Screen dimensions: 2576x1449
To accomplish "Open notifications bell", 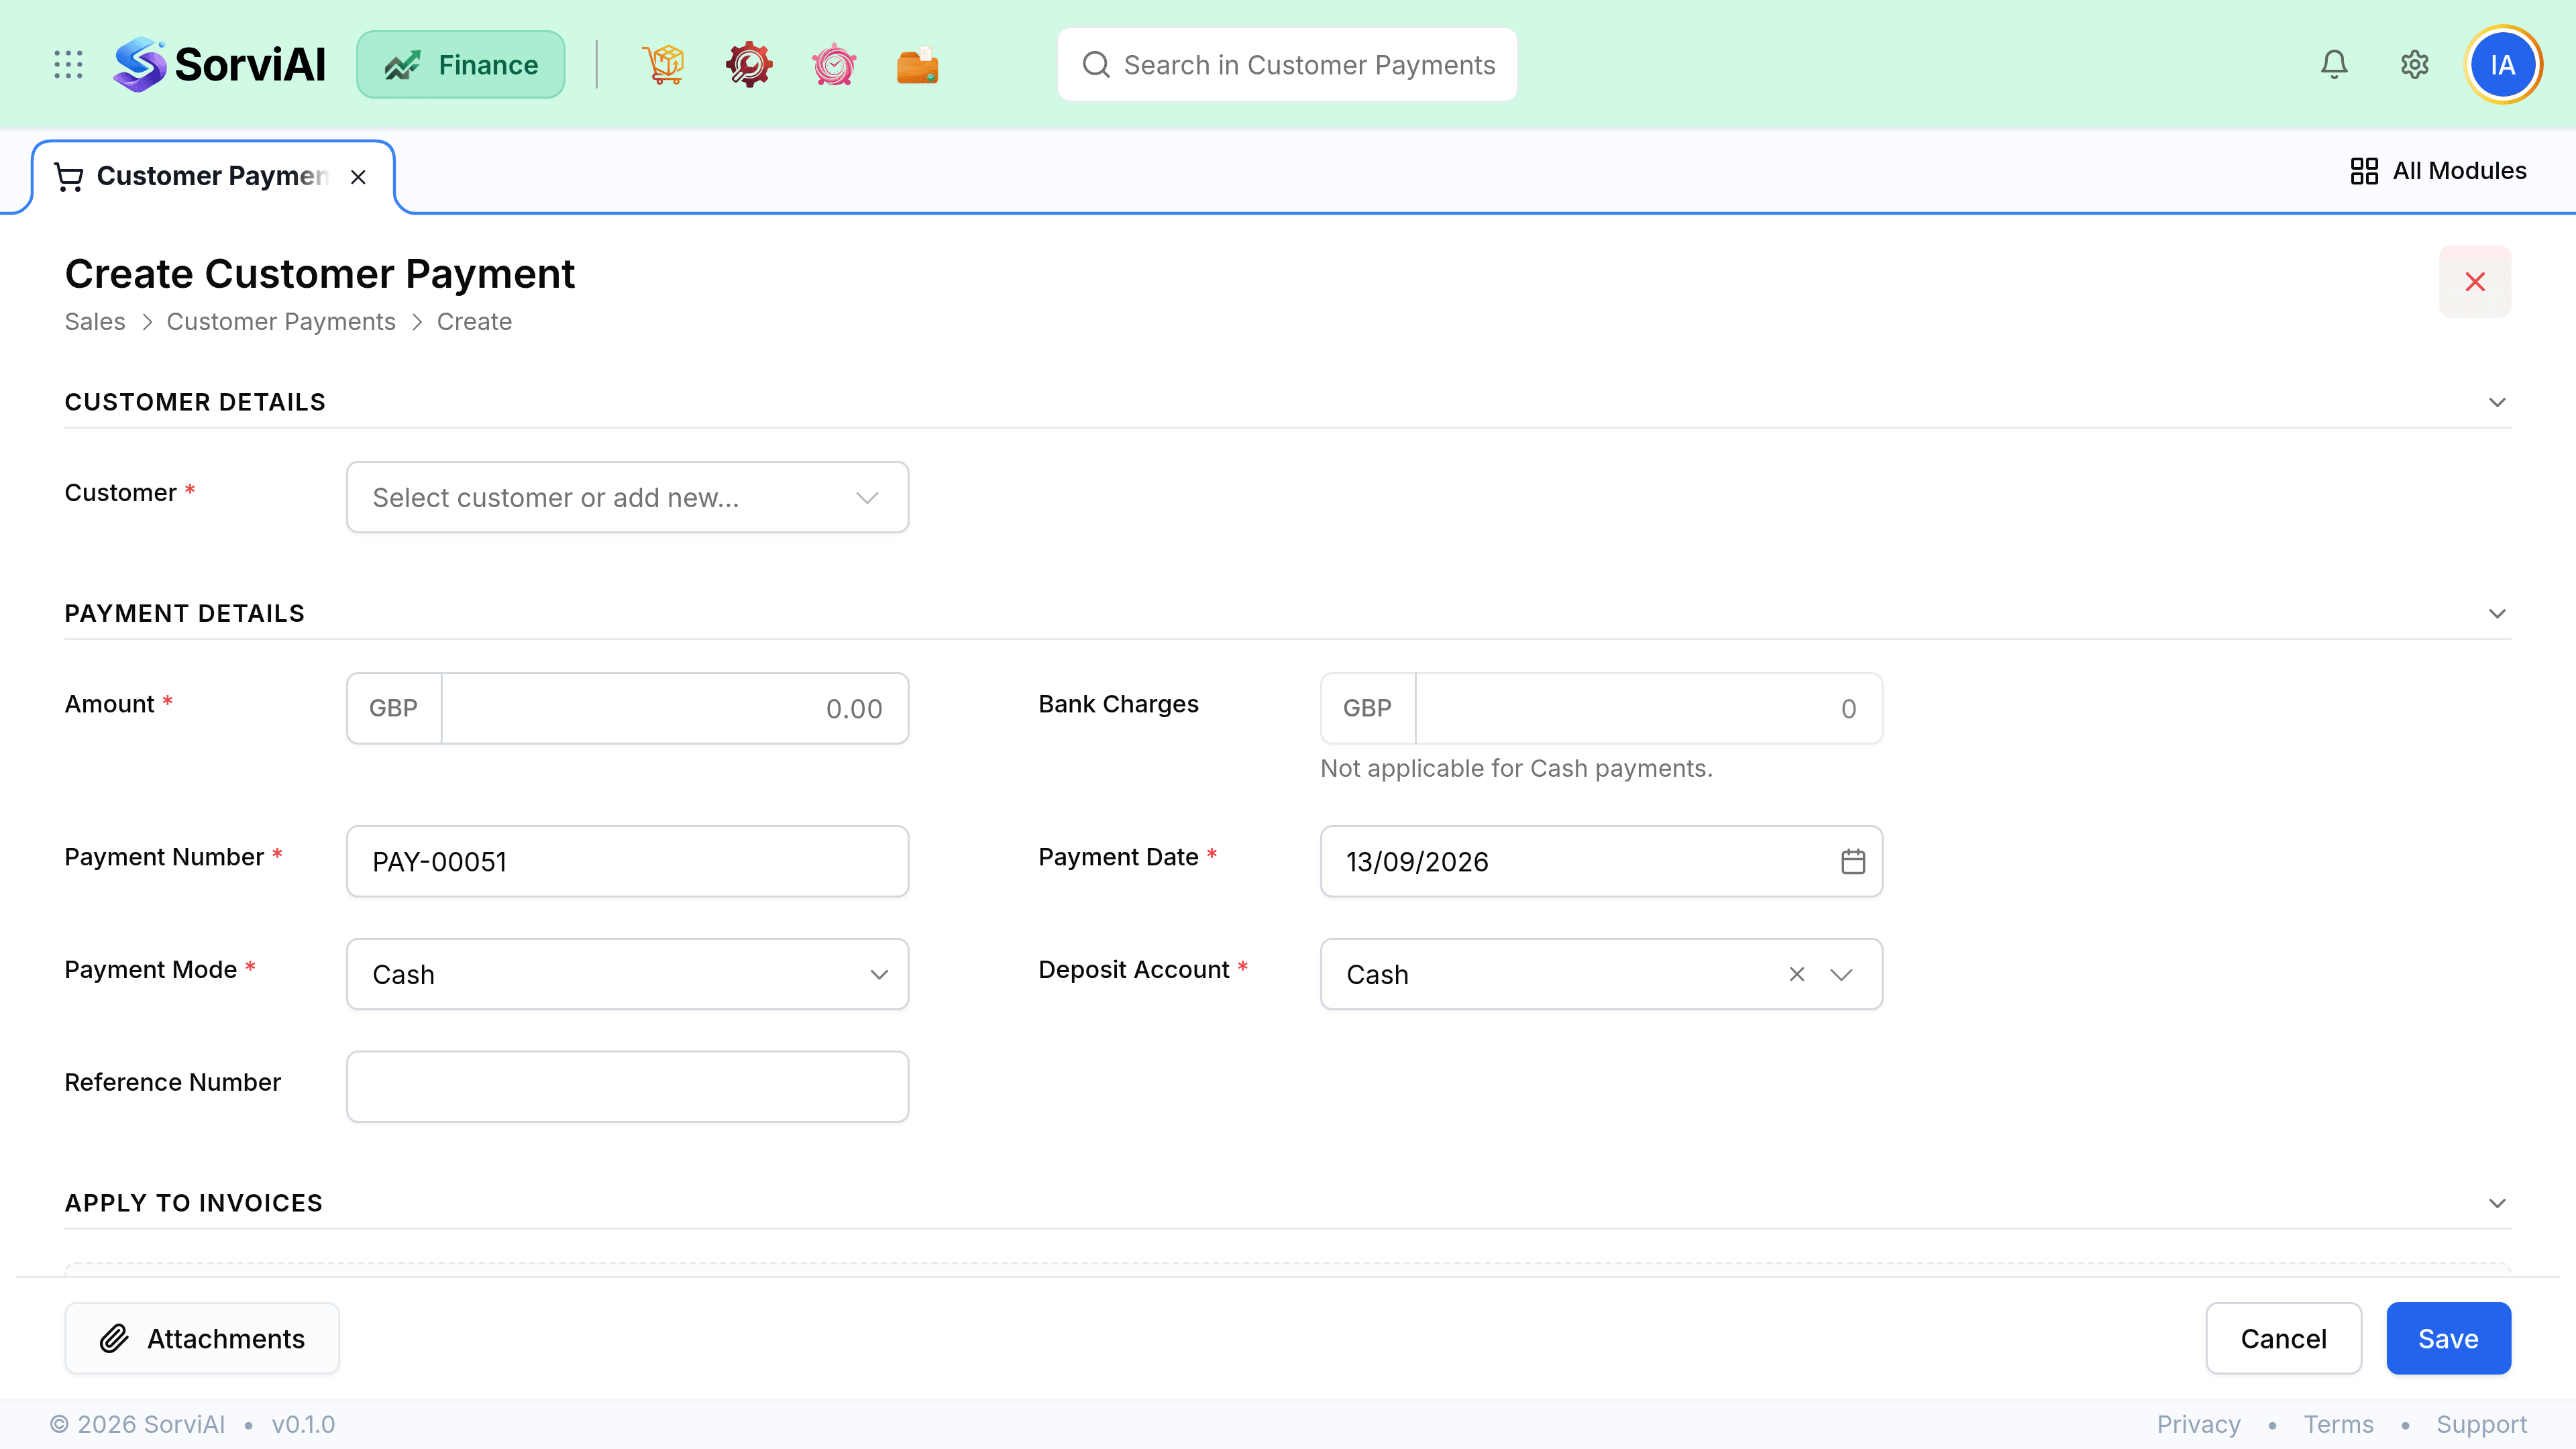I will [2334, 65].
